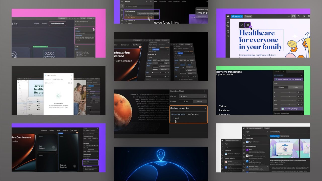This screenshot has width=322, height=181.
Task: Click the merge branch icon beside Branch
Action: pos(148,18)
